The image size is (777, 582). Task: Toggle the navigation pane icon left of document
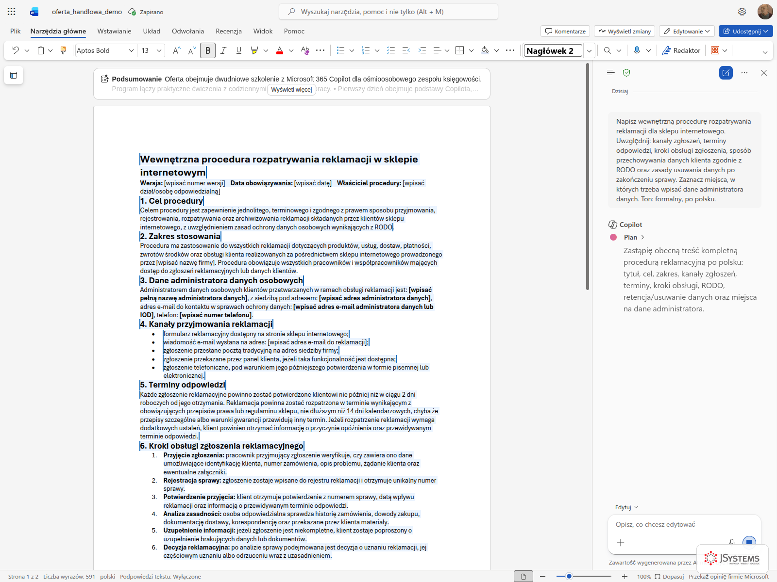coord(14,75)
